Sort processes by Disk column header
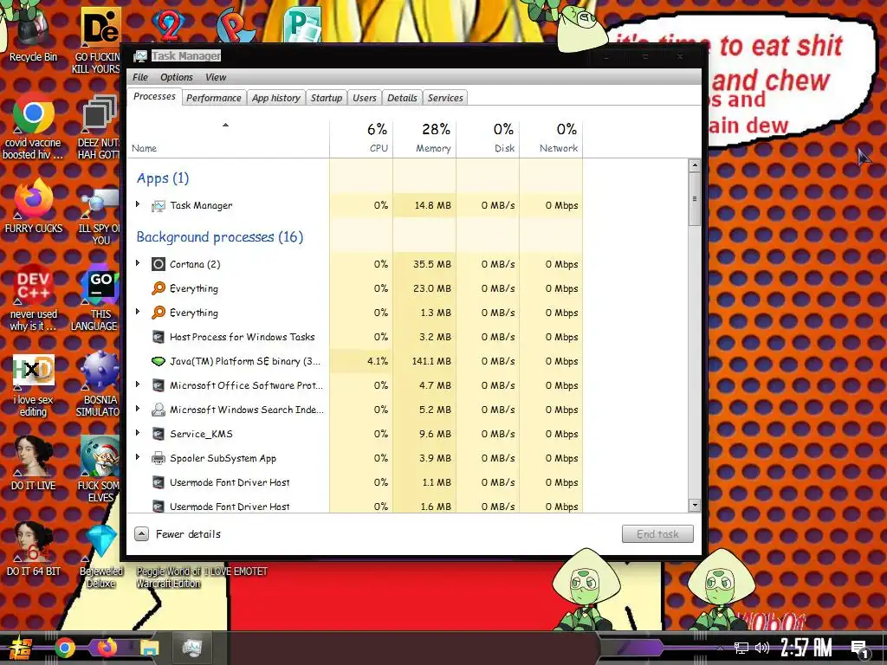 tap(488, 138)
